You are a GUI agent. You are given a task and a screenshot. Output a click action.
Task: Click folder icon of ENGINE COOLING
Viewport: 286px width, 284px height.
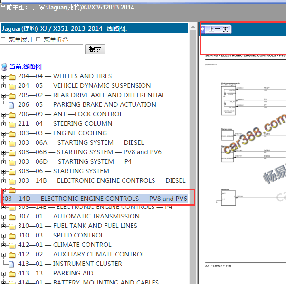click(12, 134)
